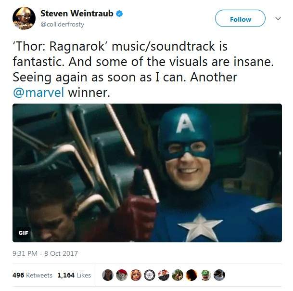Click the fifth liker avatar in the row

click(164, 275)
